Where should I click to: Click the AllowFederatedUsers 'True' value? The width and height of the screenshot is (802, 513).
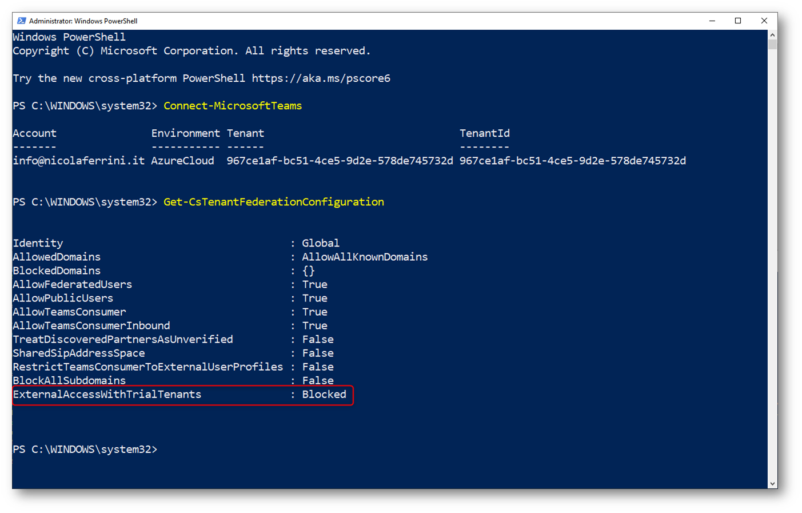pos(314,284)
